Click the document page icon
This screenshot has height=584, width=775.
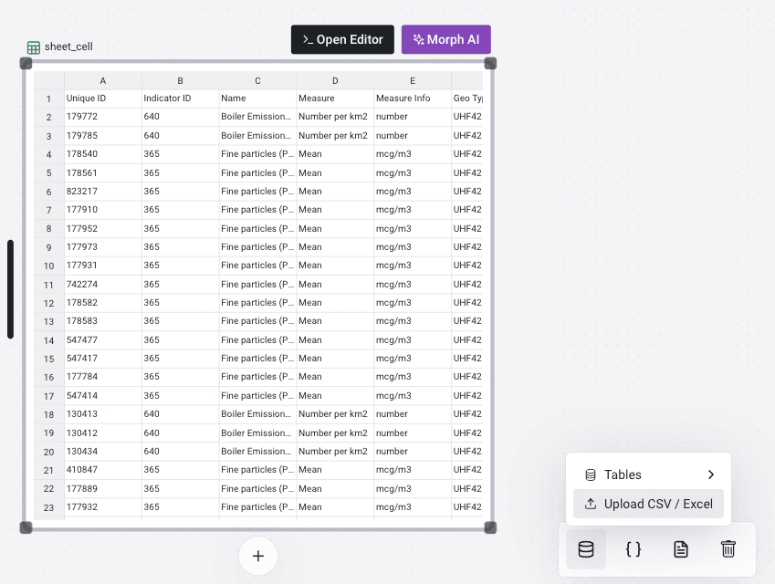[x=680, y=549]
